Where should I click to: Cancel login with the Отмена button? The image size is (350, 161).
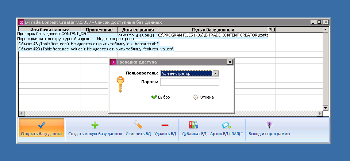point(203,97)
